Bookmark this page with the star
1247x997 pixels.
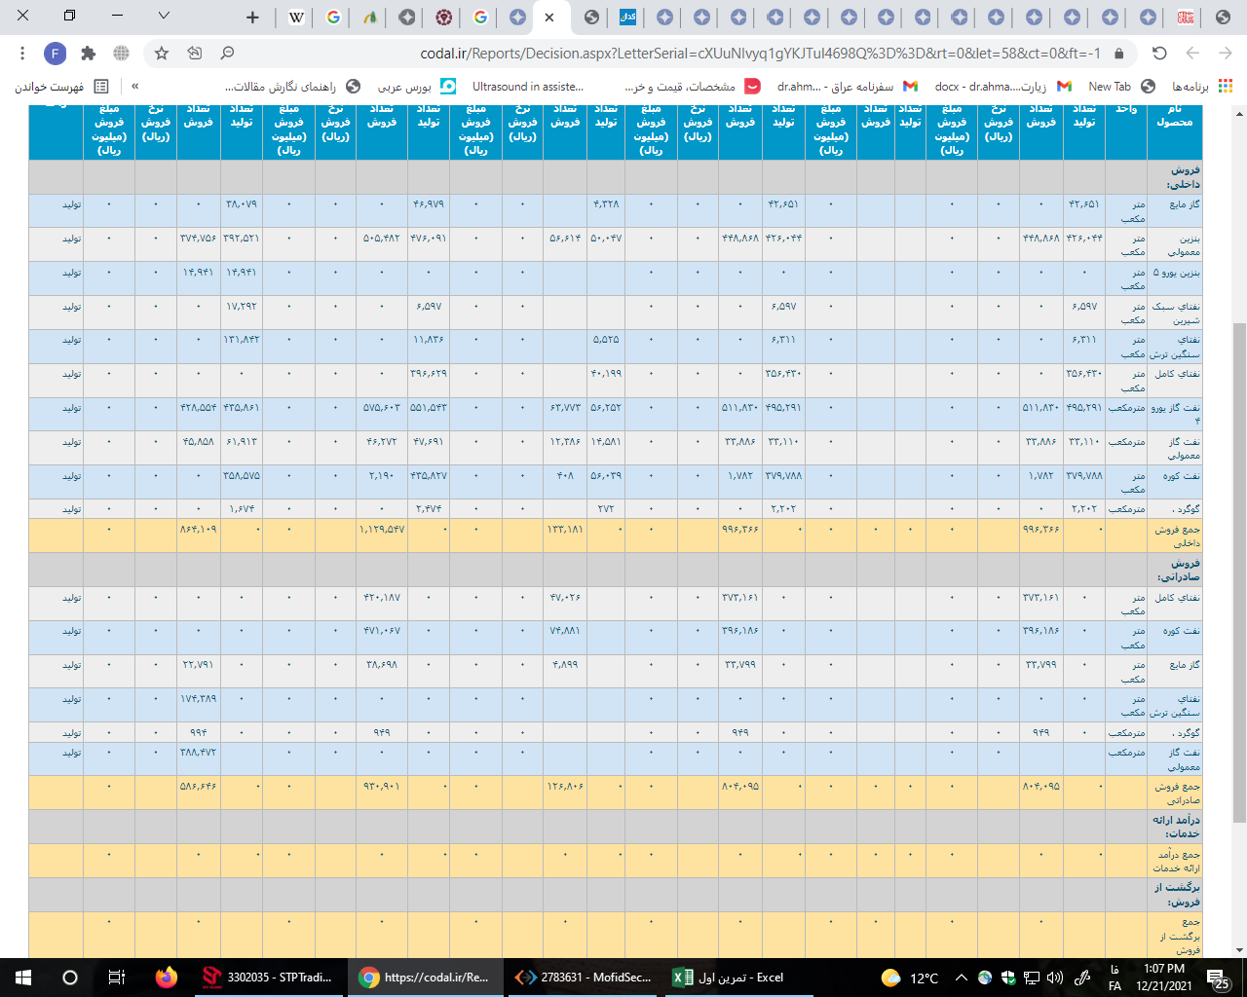point(162,53)
